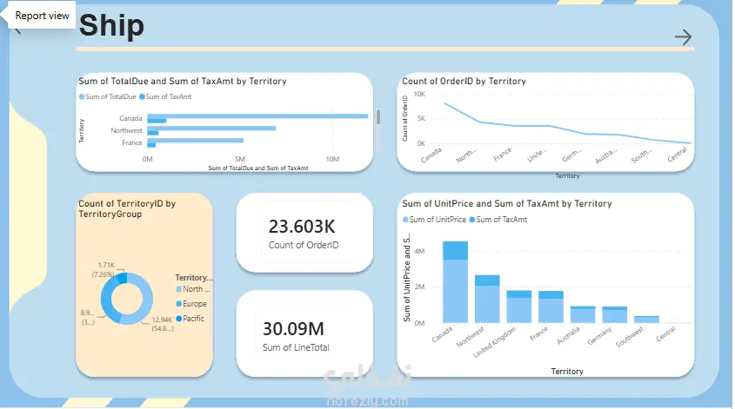Click the 10K y-axis label on line chart
Screen dimensions: 735x409
tap(419, 94)
